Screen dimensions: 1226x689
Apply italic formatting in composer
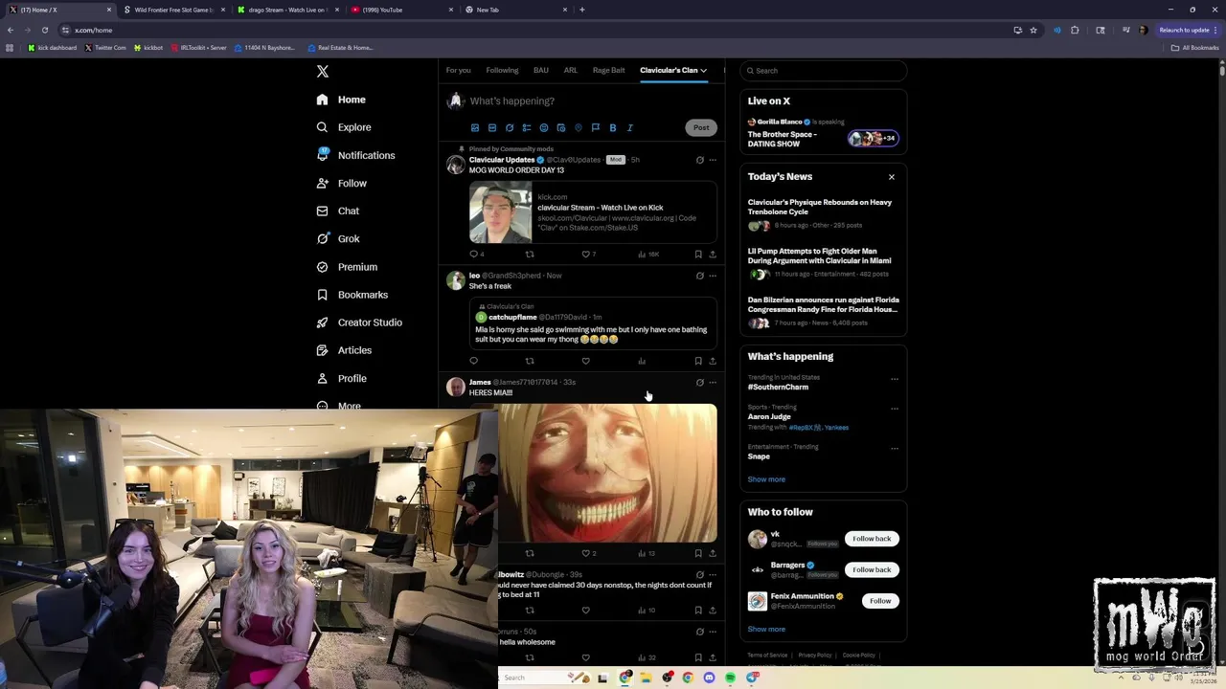[x=630, y=127]
